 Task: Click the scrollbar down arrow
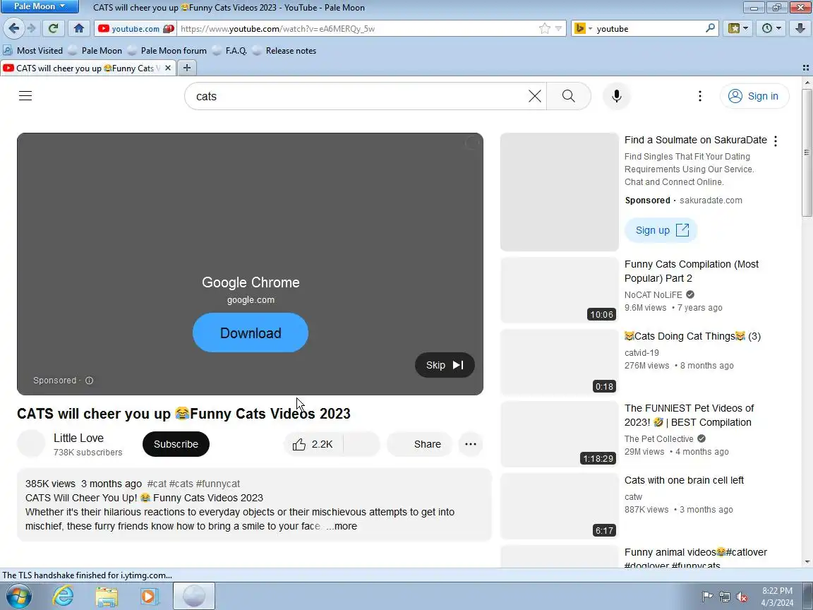[807, 562]
